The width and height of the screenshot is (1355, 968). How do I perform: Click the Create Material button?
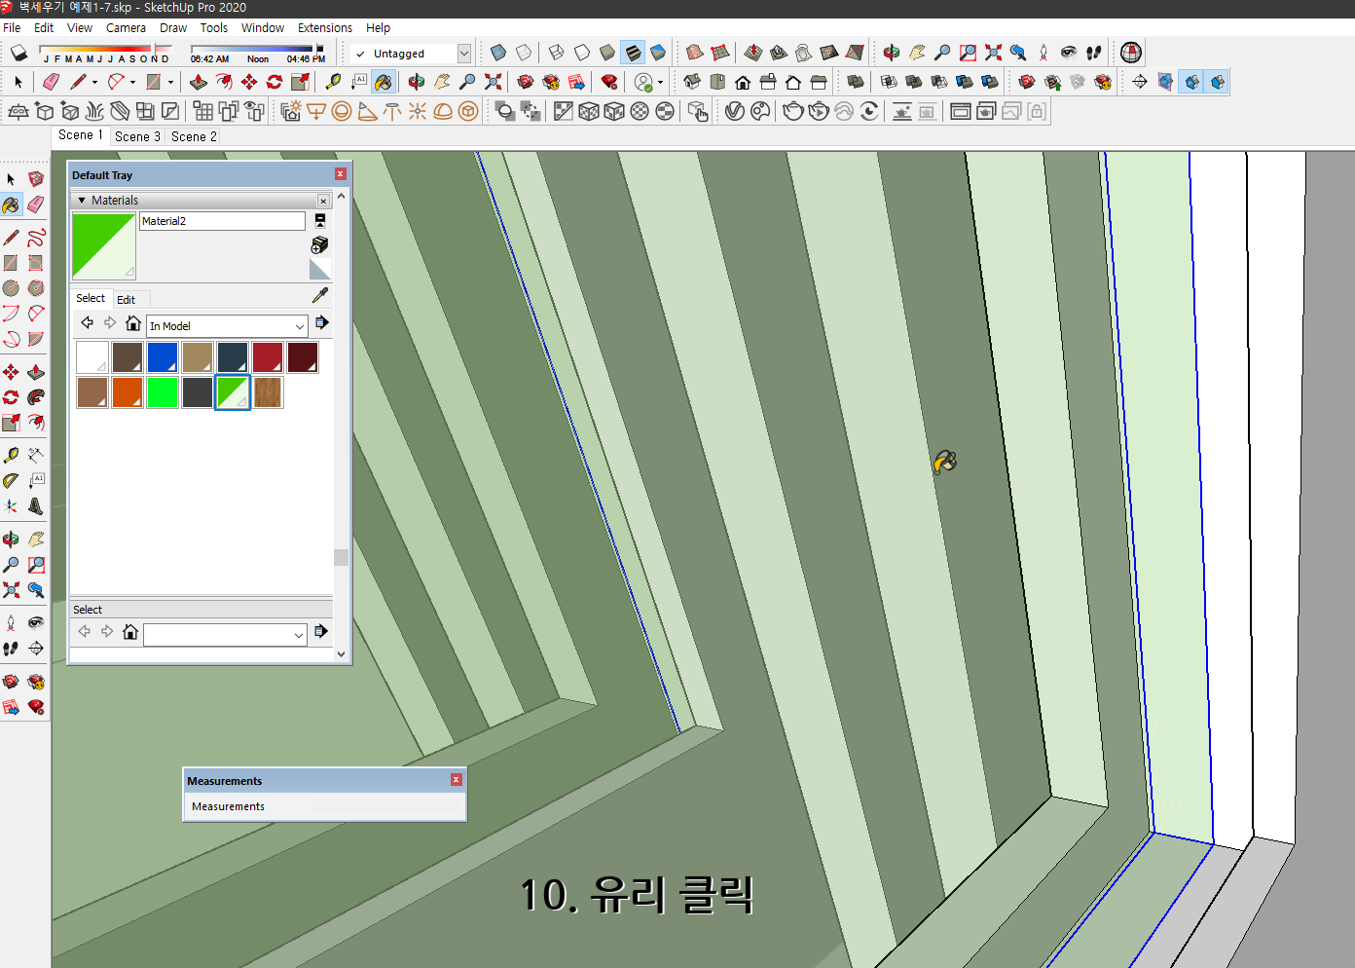point(319,244)
